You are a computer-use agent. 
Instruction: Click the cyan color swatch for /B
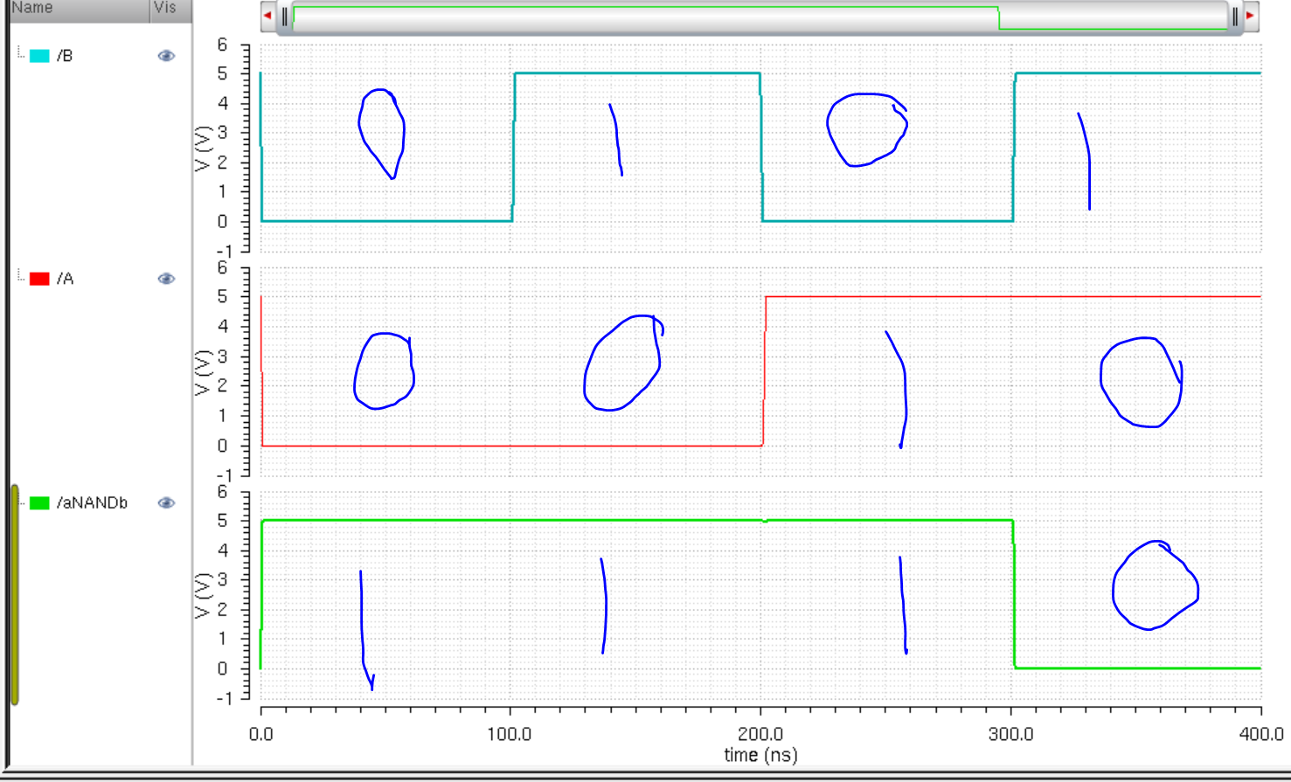point(39,56)
